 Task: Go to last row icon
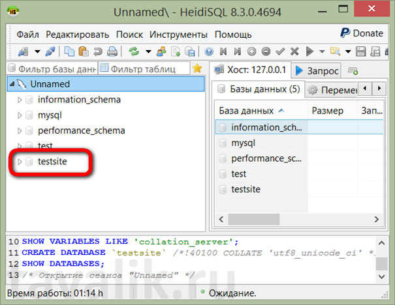(x=237, y=51)
